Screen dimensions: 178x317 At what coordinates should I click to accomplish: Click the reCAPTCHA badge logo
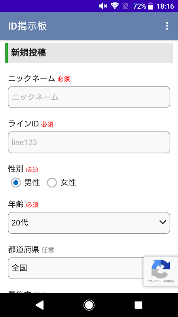click(x=161, y=269)
